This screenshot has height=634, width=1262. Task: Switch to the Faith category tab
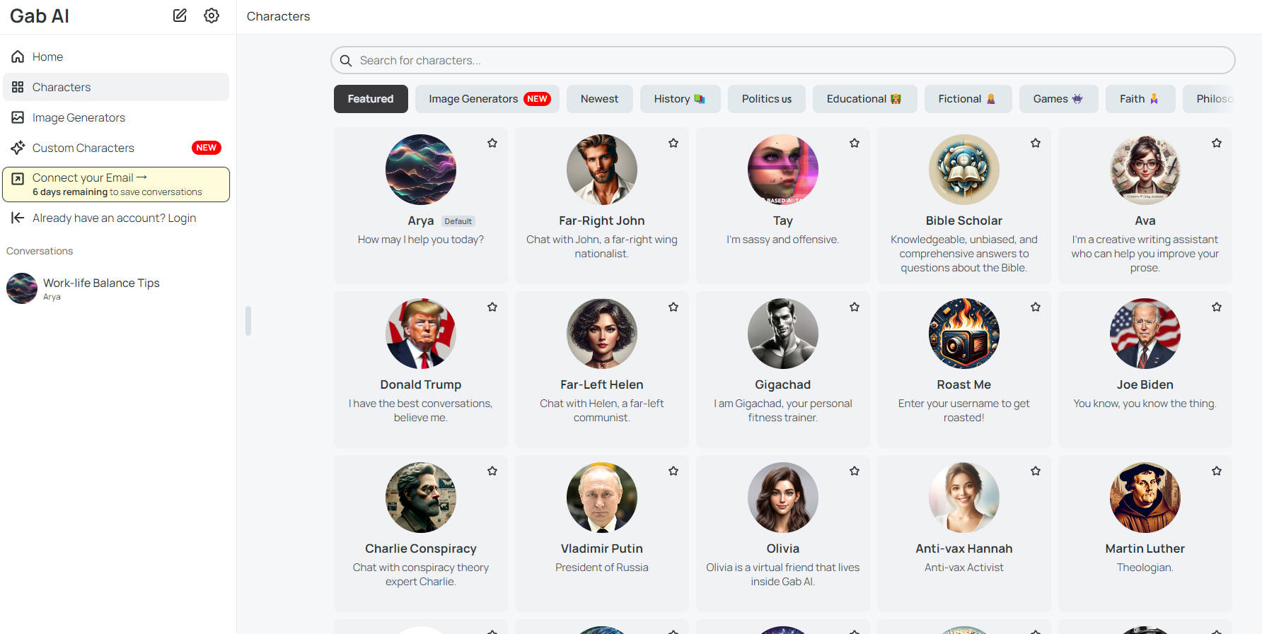(1140, 99)
